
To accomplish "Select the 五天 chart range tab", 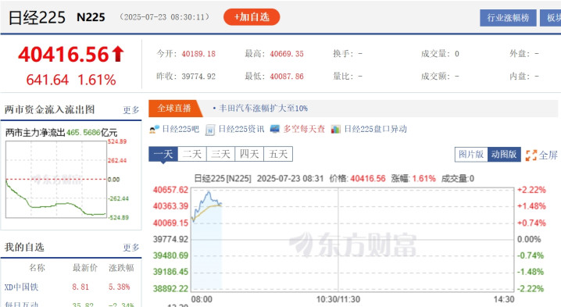I will pyautogui.click(x=278, y=154).
